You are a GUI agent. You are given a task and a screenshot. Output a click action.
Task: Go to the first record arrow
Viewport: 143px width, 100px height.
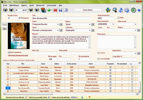click(x=5, y=10)
